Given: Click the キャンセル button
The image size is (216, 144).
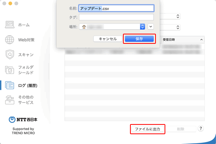Looking at the screenshot, I should [108, 39].
